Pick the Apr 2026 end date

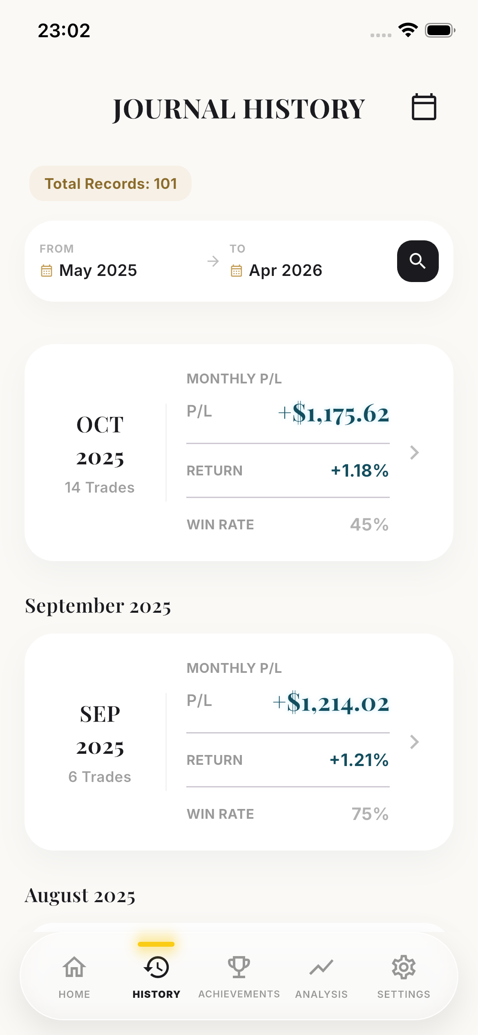(x=286, y=271)
